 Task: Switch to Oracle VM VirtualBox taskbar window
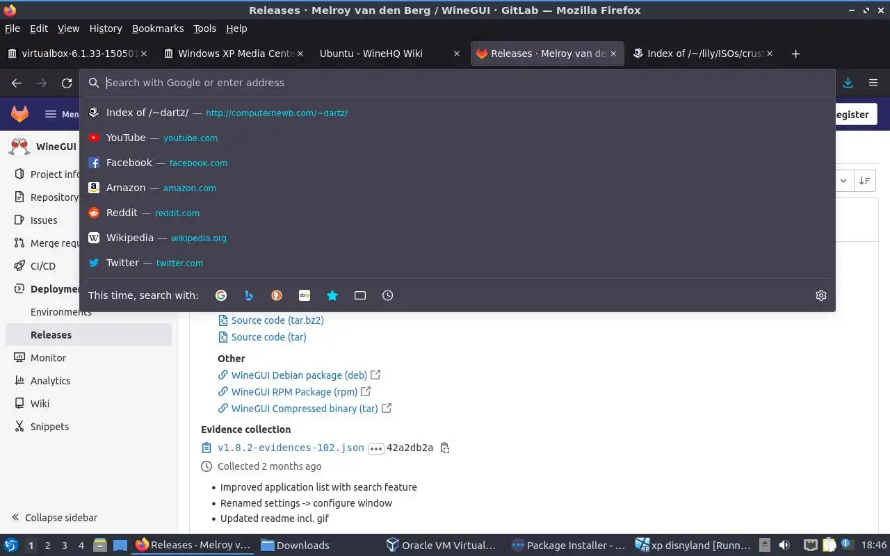click(x=442, y=545)
